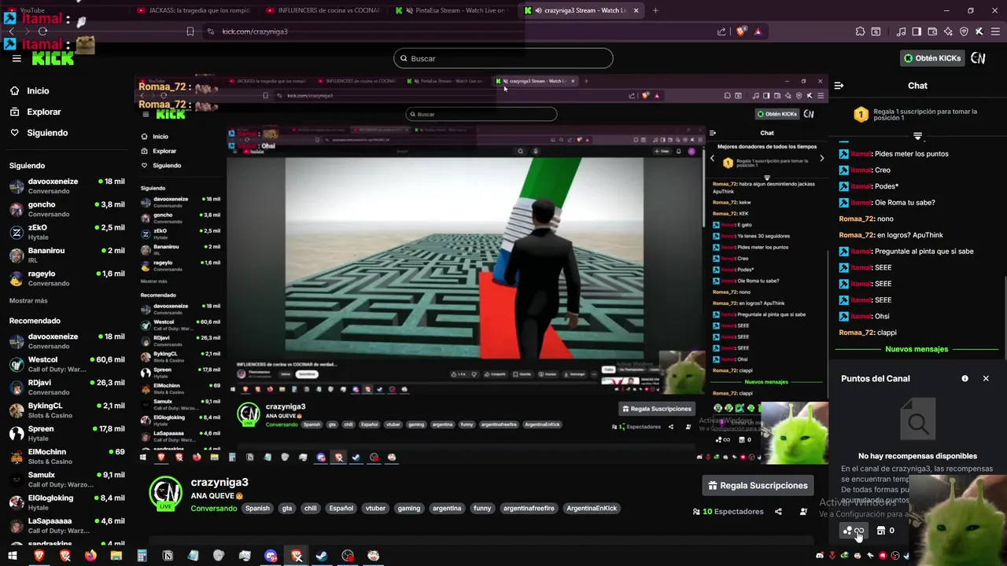Screen dimensions: 1007x566
Task: Open davooxeneize under Siguiendo list
Action: 67,186
